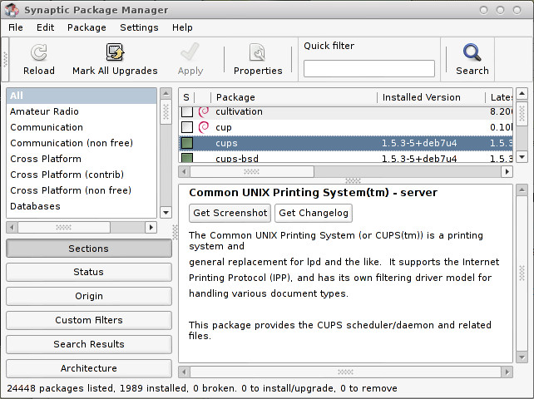Click Debian swirl icon beside cup
534x399 pixels.
coord(204,127)
